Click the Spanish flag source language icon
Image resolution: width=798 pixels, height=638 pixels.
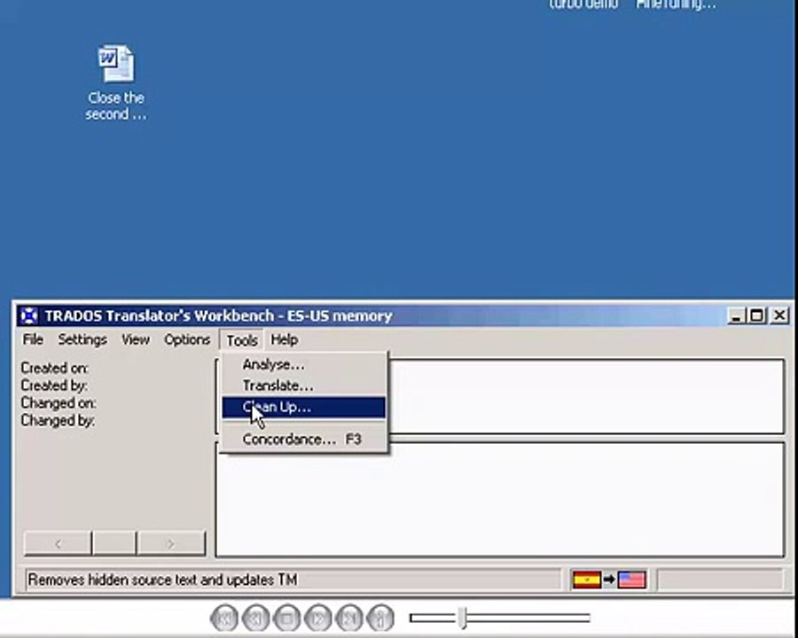pyautogui.click(x=587, y=580)
